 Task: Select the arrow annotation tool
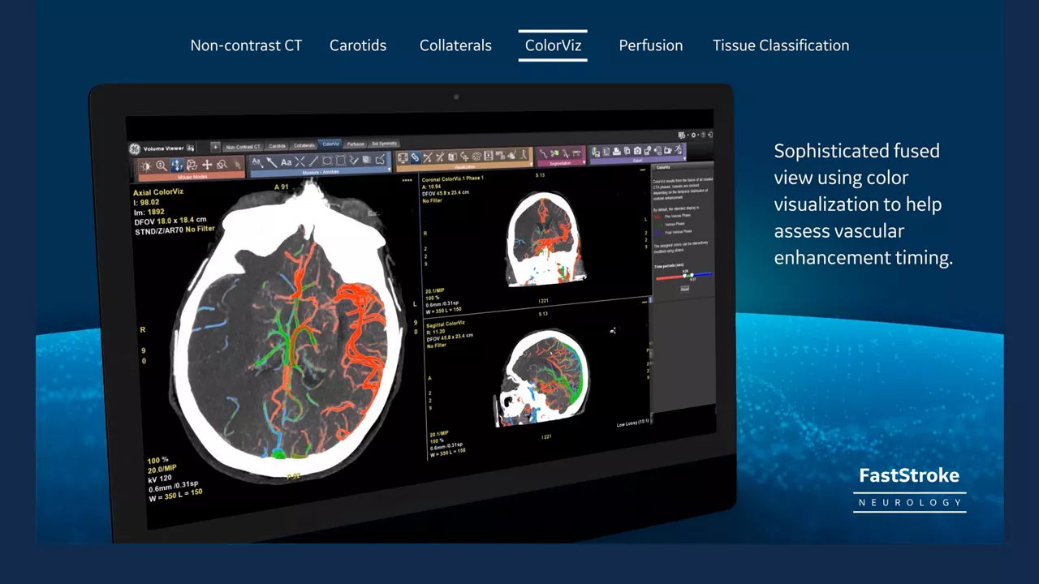[271, 162]
